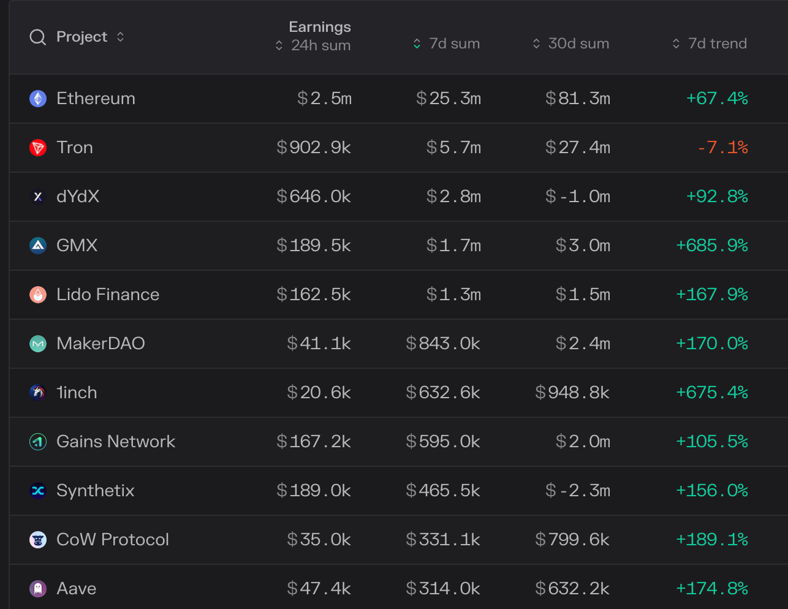Click 1inch's +675.4% trend value
Screen dimensions: 788x609
(x=712, y=393)
